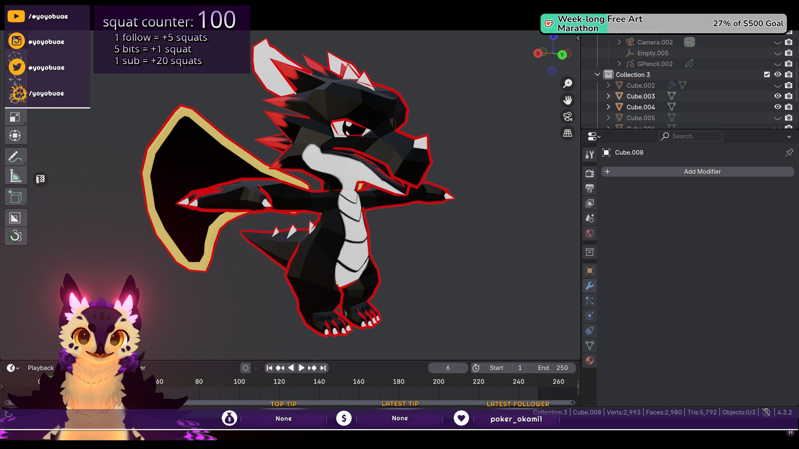Viewport: 799px width, 449px height.
Task: Click the properties Search field
Action: pos(691,136)
